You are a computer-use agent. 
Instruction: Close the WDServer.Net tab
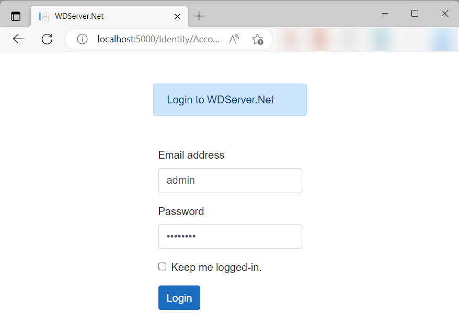(177, 17)
